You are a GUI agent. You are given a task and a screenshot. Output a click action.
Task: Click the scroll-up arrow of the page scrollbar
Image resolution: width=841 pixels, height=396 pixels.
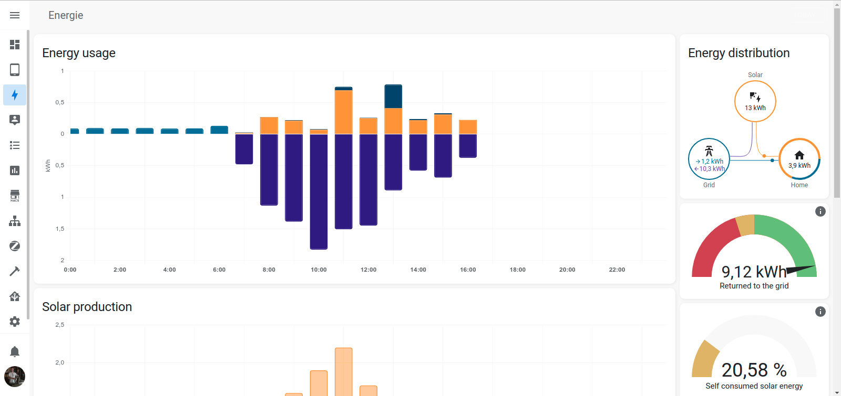[x=837, y=4]
